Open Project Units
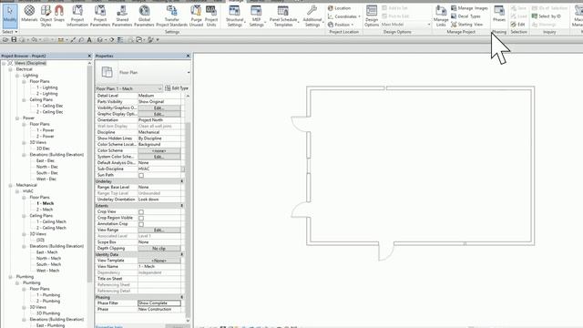 [211, 16]
